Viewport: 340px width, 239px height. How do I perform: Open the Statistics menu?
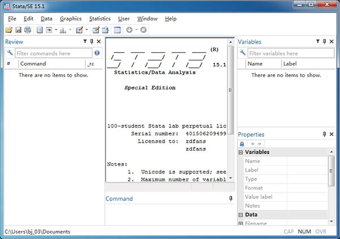pyautogui.click(x=100, y=19)
